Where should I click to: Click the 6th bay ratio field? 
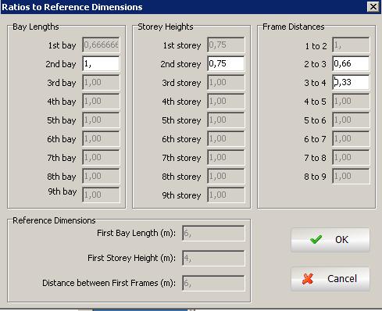coord(101,139)
